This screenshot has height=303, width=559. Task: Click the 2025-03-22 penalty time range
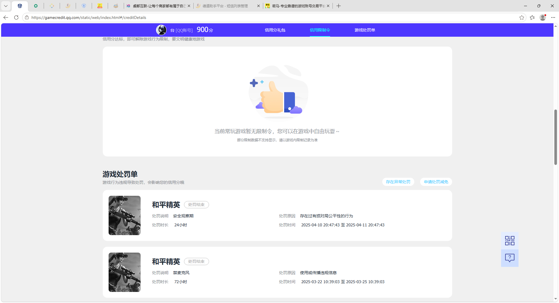pos(343,282)
